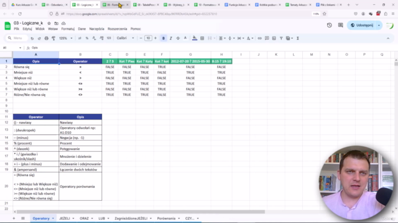Open the functions sigma menu

click(298, 38)
